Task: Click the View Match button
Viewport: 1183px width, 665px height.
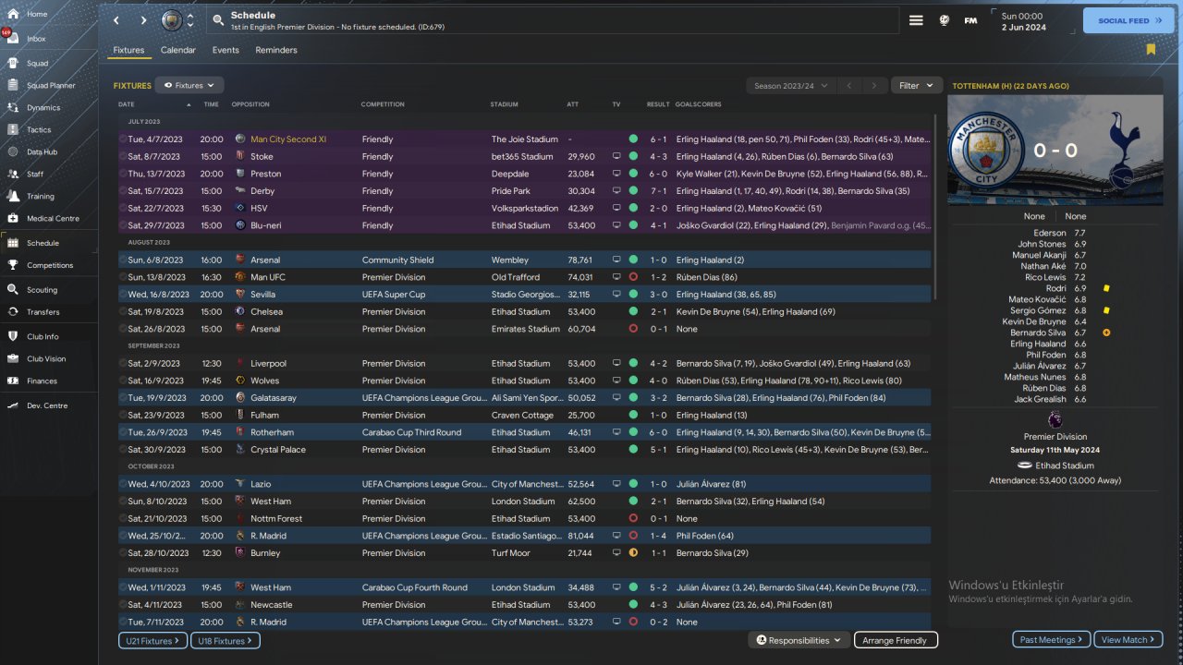Action: tap(1128, 640)
